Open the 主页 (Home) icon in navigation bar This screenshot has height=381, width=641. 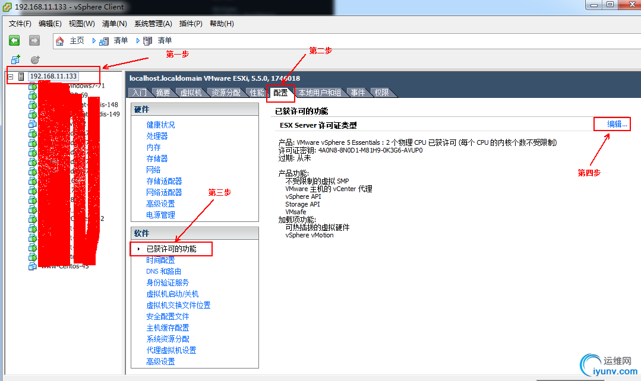(59, 40)
